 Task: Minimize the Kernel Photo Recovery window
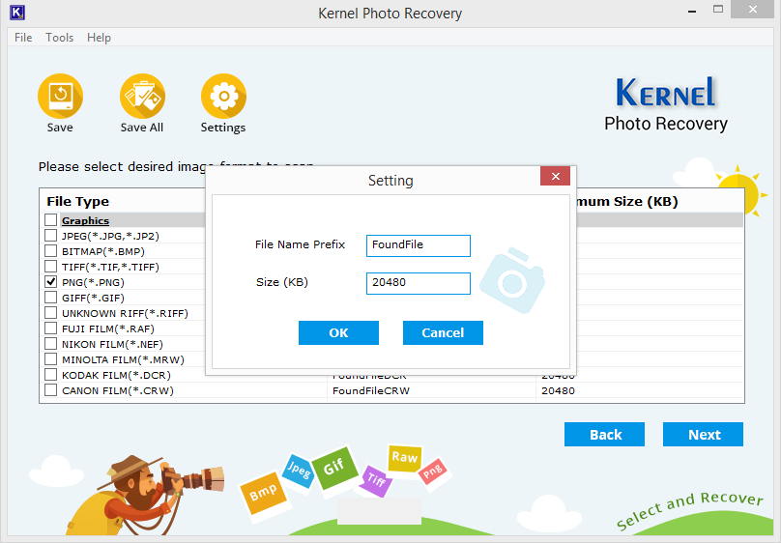[x=691, y=10]
